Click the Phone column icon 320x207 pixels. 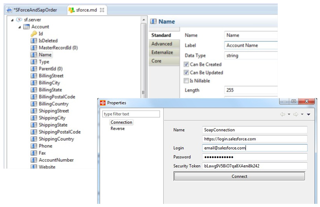(34, 146)
